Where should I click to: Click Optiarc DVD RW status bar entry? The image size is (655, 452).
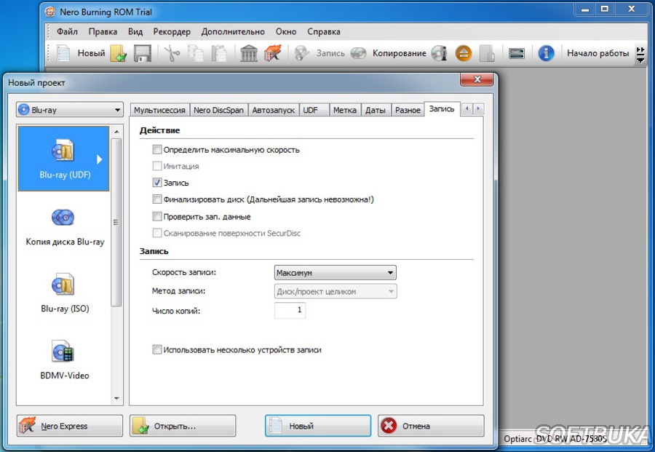pyautogui.click(x=555, y=439)
